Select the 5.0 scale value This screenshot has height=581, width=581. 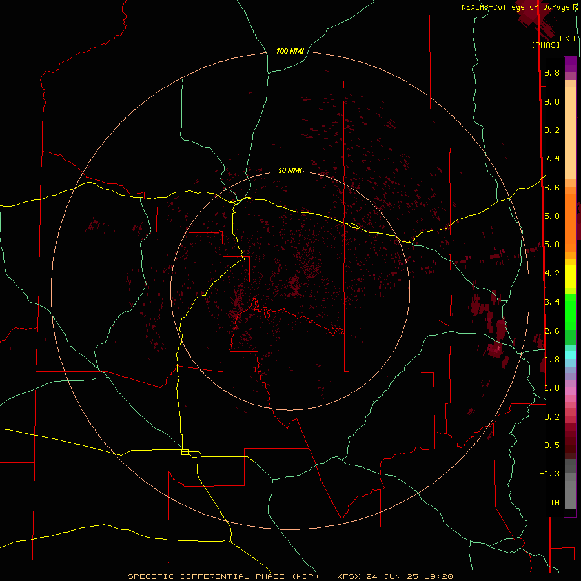552,245
